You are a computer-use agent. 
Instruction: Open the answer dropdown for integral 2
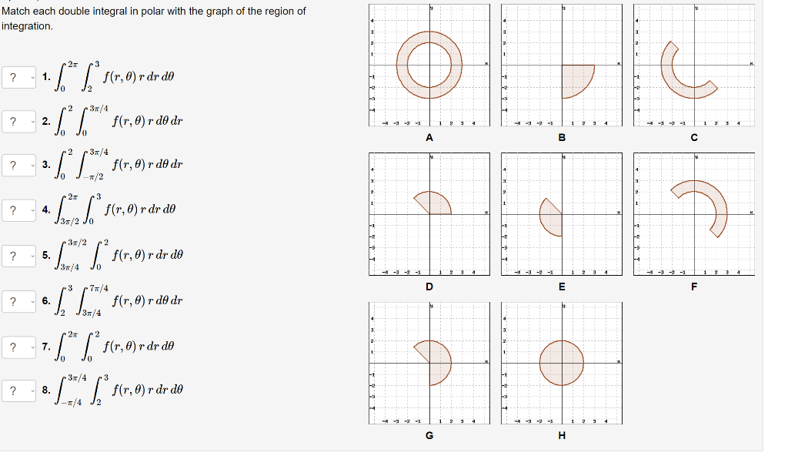coord(18,119)
